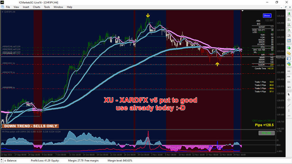Select the crosshair tool
The image size is (292, 164).
[289, 100]
